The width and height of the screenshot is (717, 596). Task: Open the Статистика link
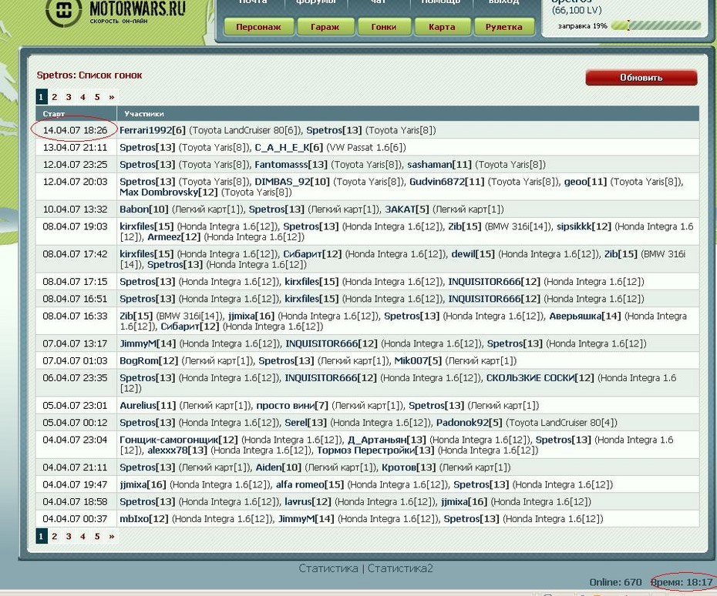click(328, 568)
